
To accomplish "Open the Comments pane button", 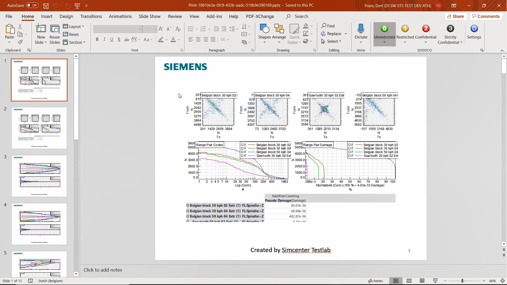I will [486, 16].
